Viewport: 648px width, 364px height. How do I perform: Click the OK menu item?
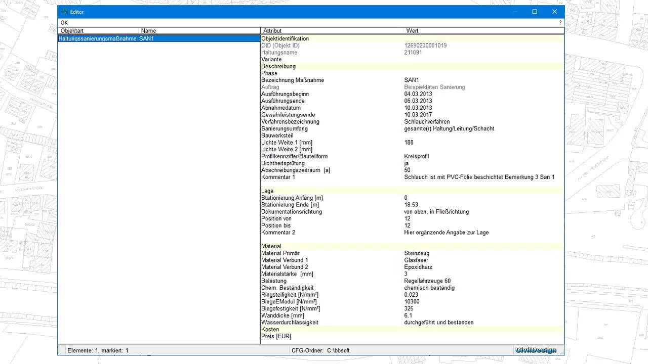[64, 23]
